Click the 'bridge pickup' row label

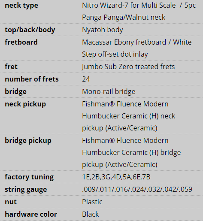[28, 140]
